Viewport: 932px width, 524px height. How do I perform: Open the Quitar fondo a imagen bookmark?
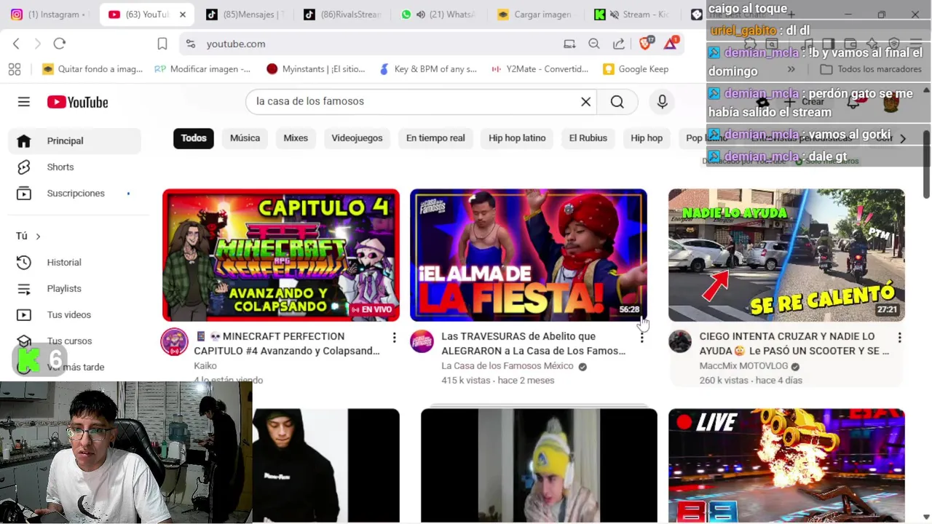coord(92,69)
